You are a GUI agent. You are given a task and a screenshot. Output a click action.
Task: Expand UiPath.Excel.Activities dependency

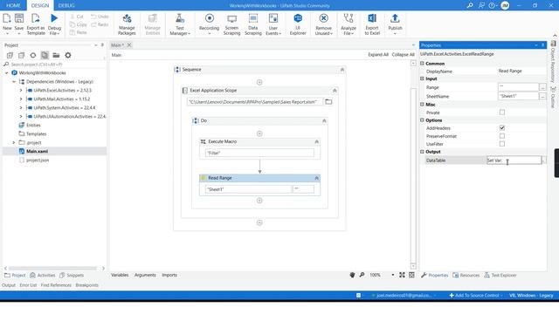21,91
